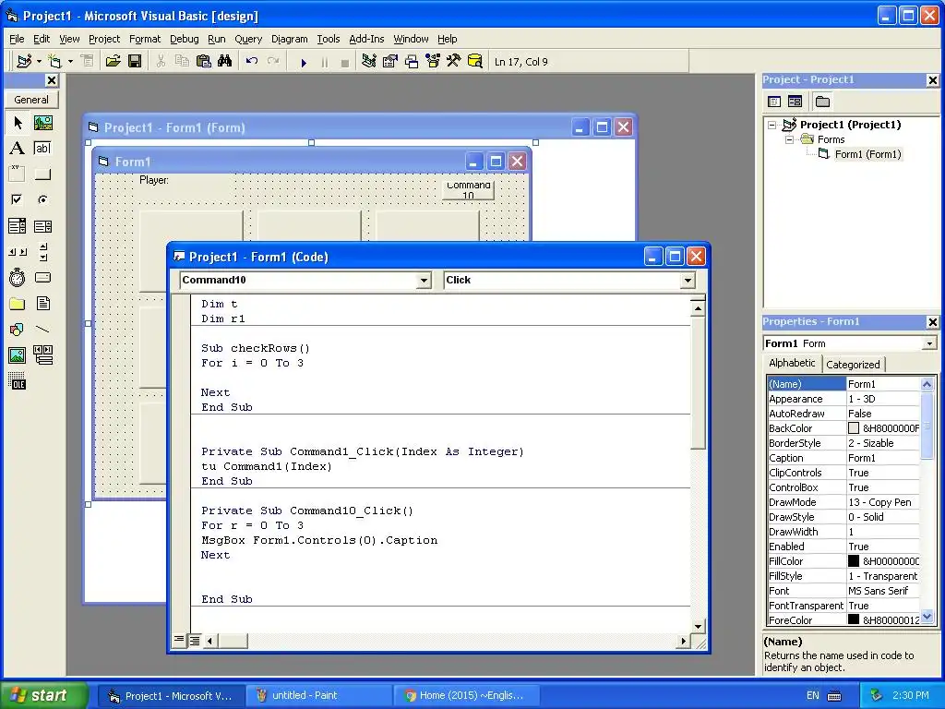Image resolution: width=945 pixels, height=709 pixels.
Task: Select the PictureBox tool
Action: [x=42, y=123]
